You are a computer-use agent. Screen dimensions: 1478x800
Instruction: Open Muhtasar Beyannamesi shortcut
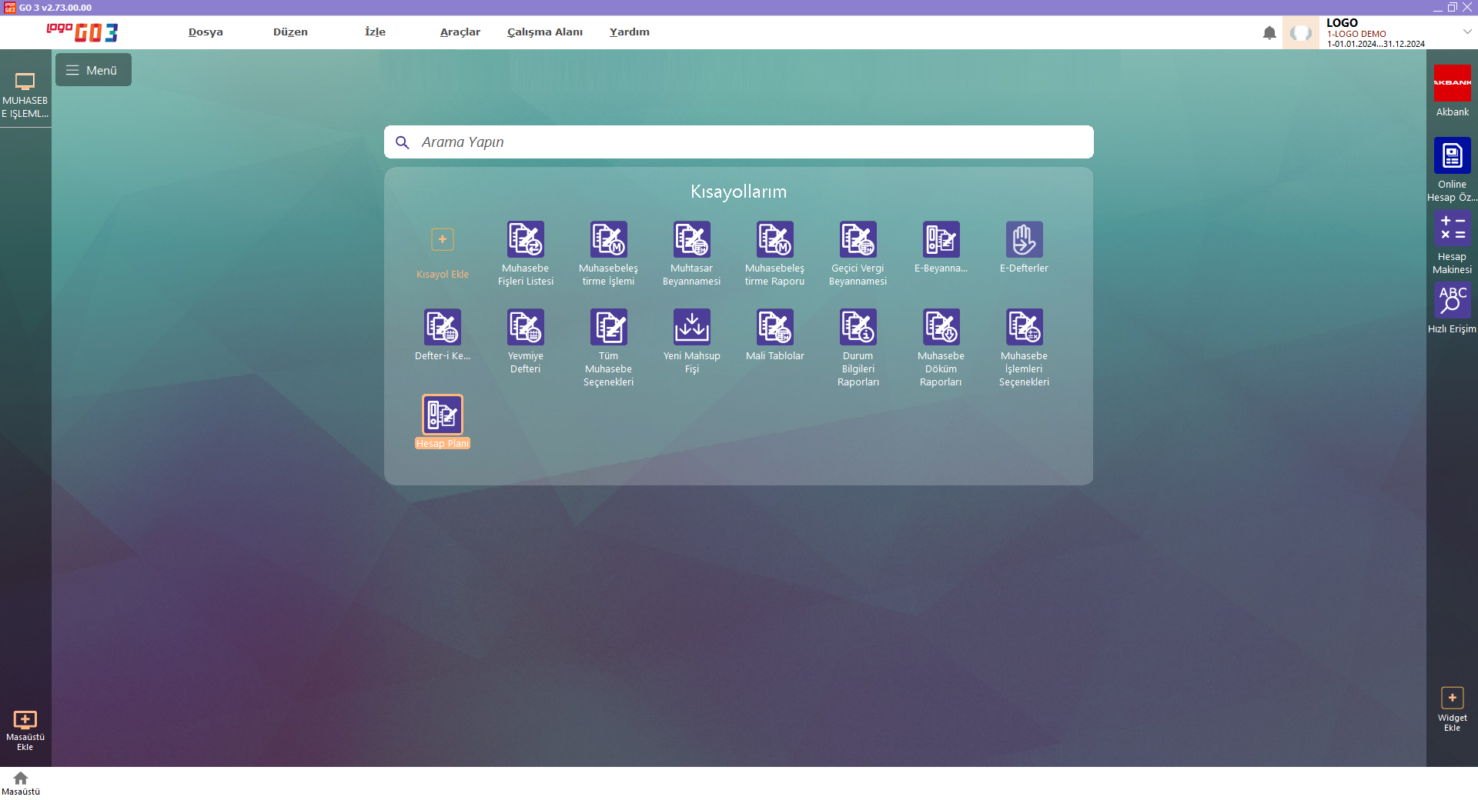[x=691, y=240]
